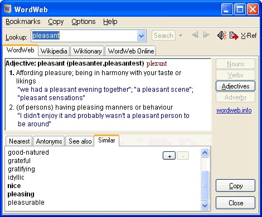Open the Lookup word history dropdown
The image size is (262, 217).
(142, 36)
